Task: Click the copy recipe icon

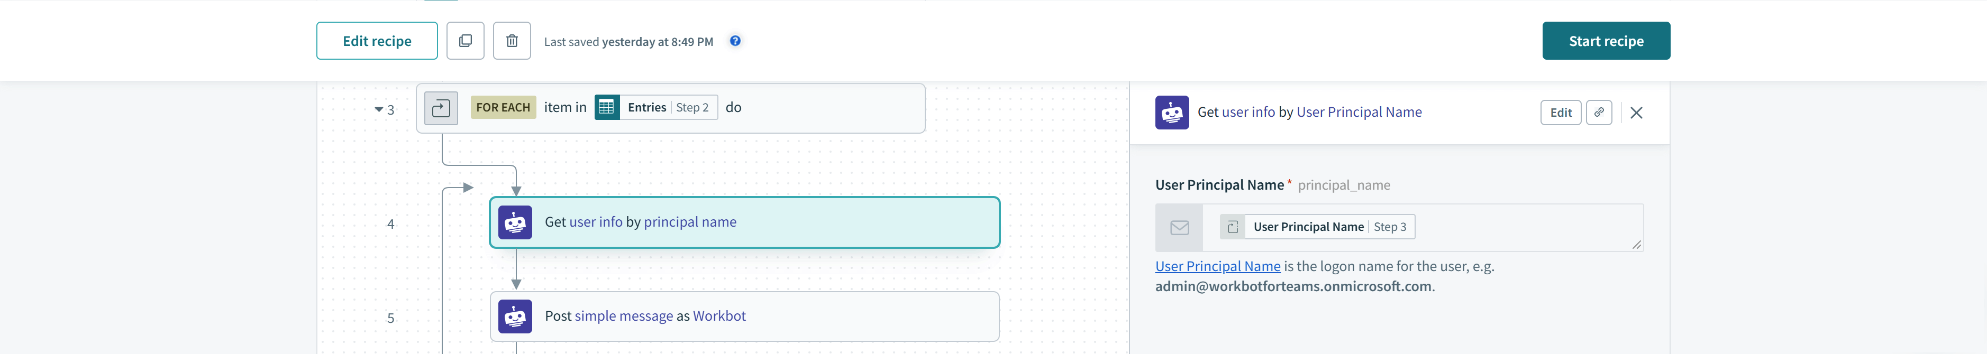Action: (x=465, y=41)
